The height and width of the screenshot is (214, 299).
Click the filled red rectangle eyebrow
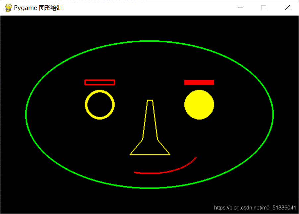[199, 82]
